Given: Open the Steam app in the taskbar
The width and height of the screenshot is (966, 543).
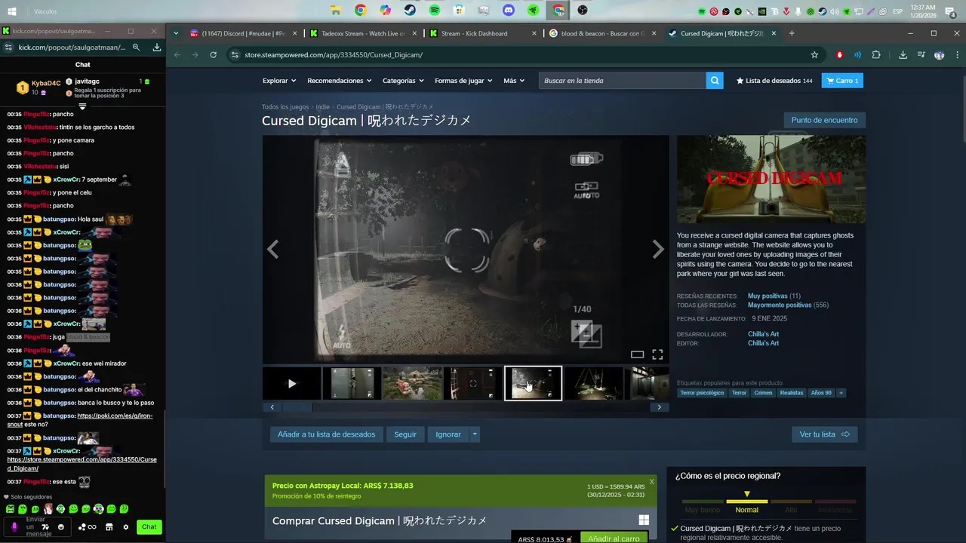Looking at the screenshot, I should (409, 11).
